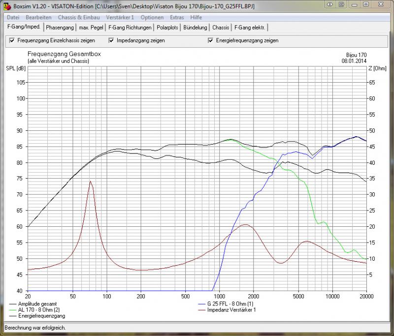Toggle Frequenzgang Einzelchassis zeigen checkbox
Image resolution: width=394 pixels, height=336 pixels.
12,40
